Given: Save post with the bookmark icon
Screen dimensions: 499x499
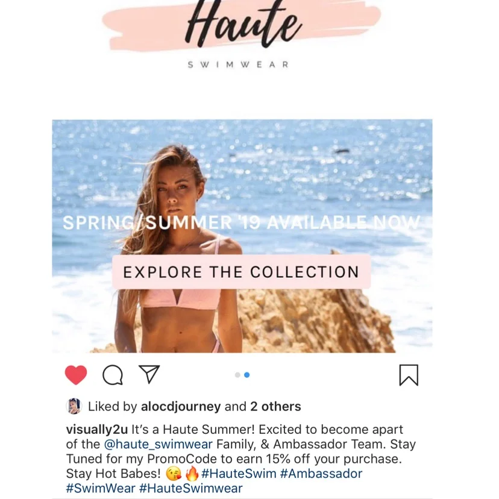Looking at the screenshot, I should pyautogui.click(x=409, y=375).
